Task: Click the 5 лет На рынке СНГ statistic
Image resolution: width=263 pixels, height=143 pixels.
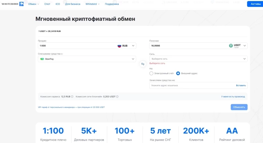Action: coord(160,134)
